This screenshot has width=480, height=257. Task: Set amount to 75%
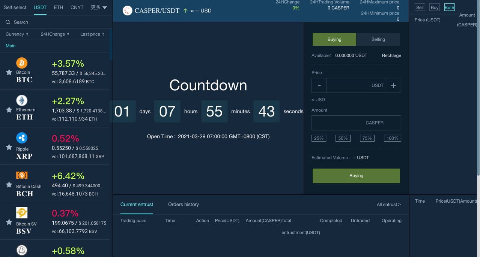(367, 138)
